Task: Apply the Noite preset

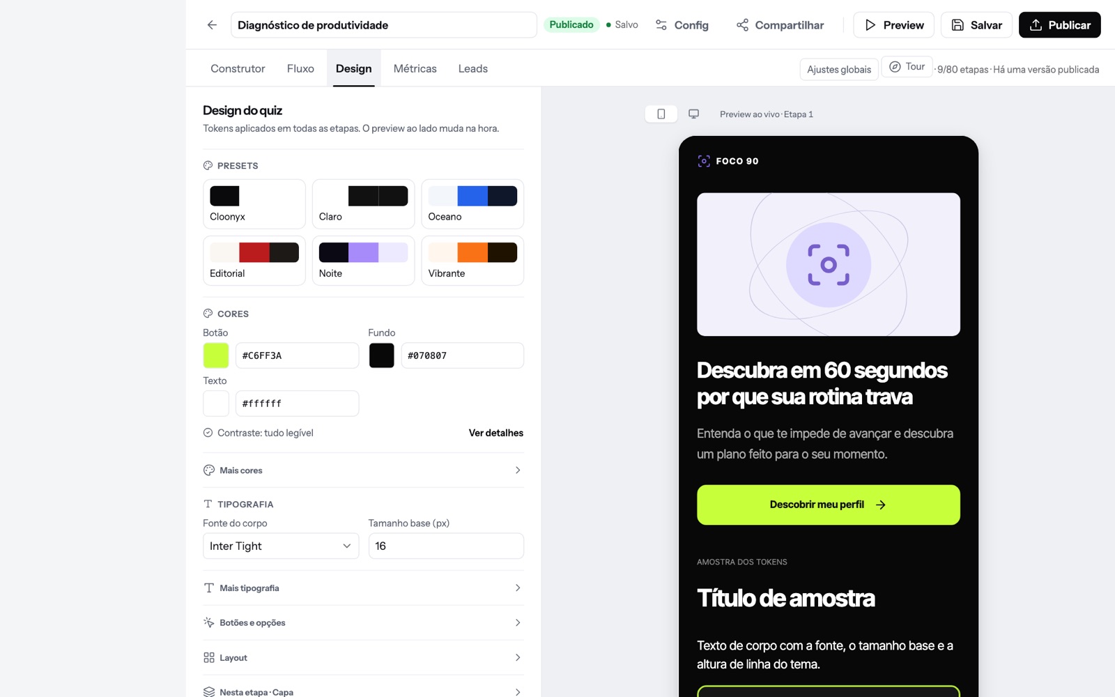Action: [x=363, y=261]
